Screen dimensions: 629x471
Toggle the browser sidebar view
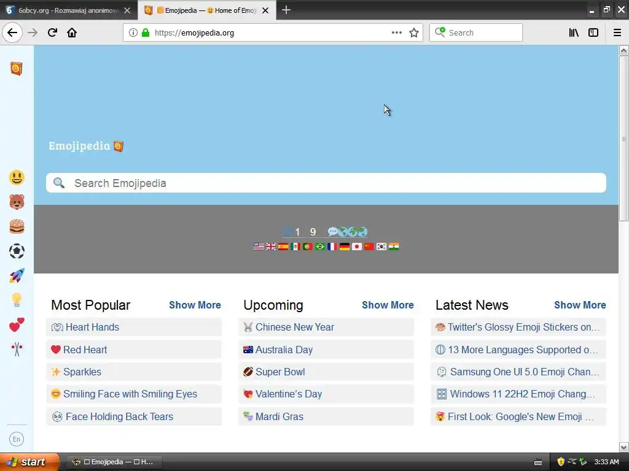point(593,33)
